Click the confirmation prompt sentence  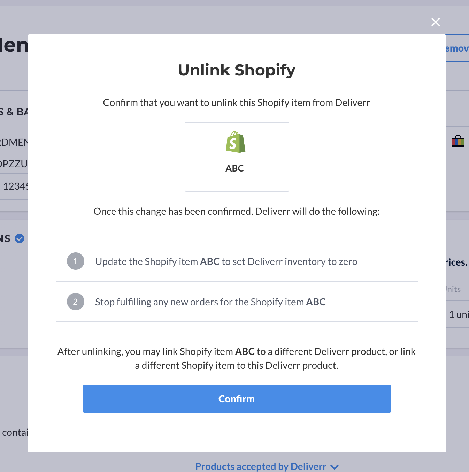[x=237, y=102]
